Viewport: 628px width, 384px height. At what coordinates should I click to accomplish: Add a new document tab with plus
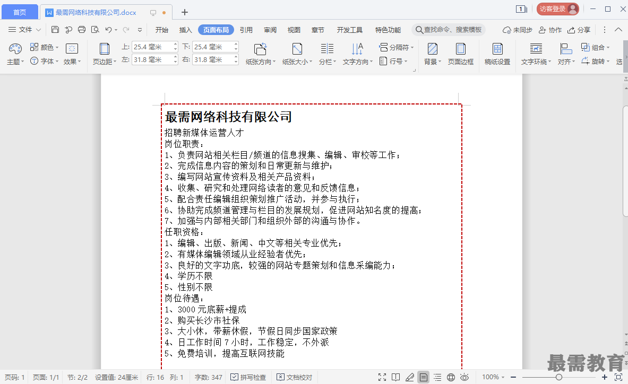[185, 12]
